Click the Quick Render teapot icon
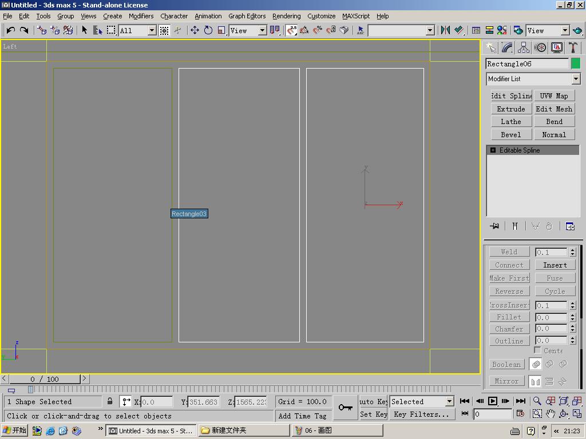Viewport: 586px width, 439px height. click(x=577, y=30)
